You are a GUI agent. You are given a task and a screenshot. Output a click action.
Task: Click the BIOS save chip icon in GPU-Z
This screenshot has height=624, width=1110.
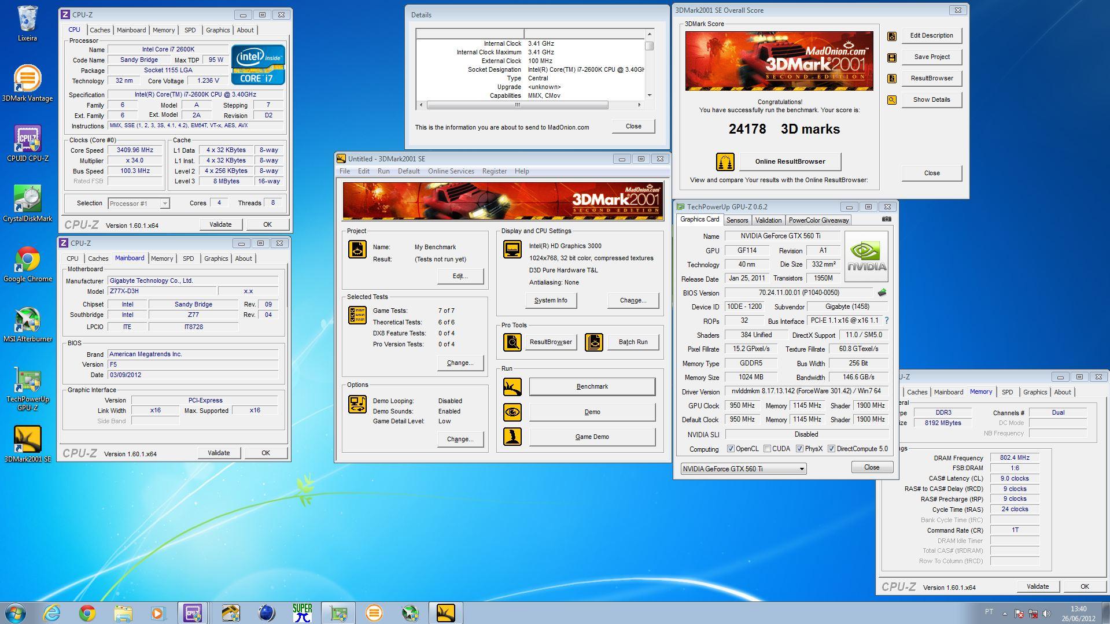[882, 293]
